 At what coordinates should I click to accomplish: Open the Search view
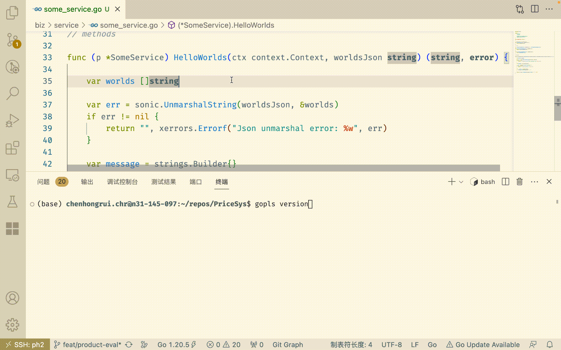coord(12,93)
